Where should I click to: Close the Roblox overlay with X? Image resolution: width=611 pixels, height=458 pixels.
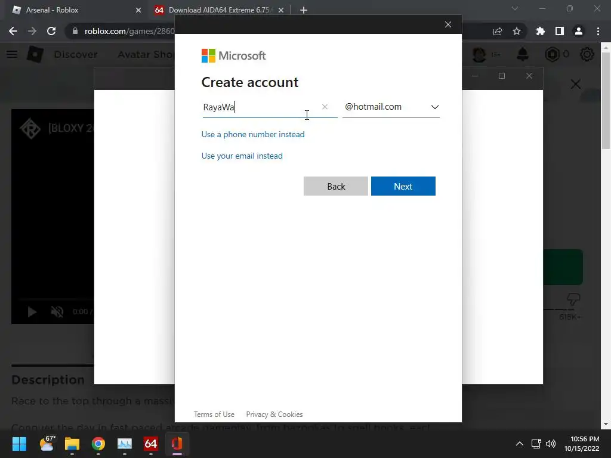(576, 84)
